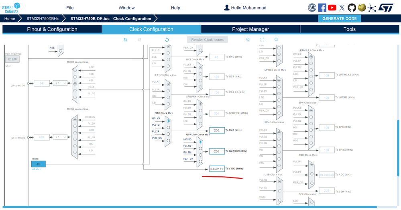The image size is (401, 210).
Task: Select PCLK2 in SPI4,5 Clock Mux
Action: point(279,133)
